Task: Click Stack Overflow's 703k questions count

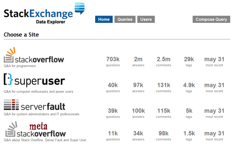Action: [x=113, y=59]
